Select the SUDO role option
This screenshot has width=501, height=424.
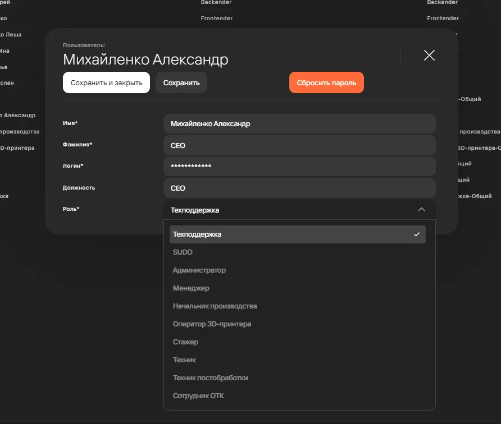[298, 252]
